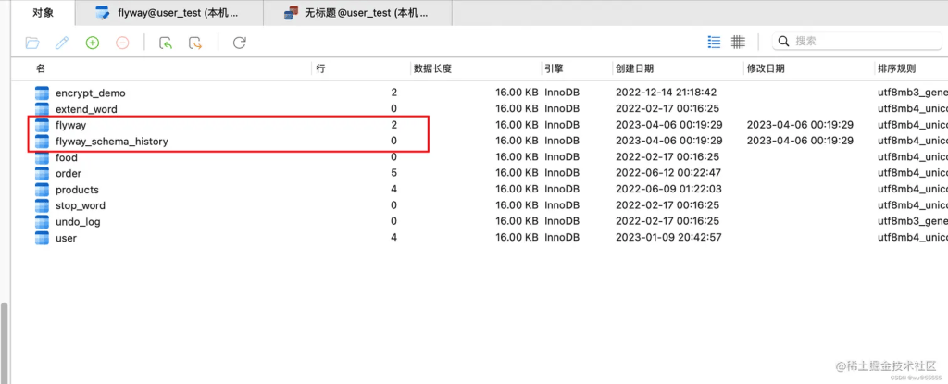Click the export wizard icon
The image size is (948, 384).
[x=195, y=43]
